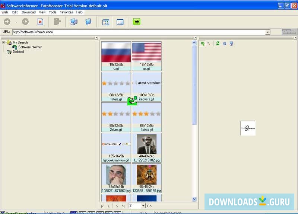Click the second blue monitor icon in preview panel
The width and height of the screenshot is (298, 214).
coord(231,44)
